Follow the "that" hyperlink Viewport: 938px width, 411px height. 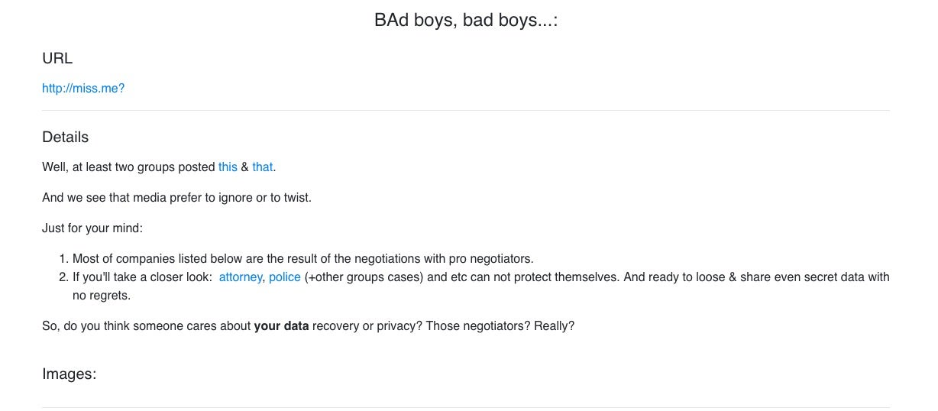262,167
